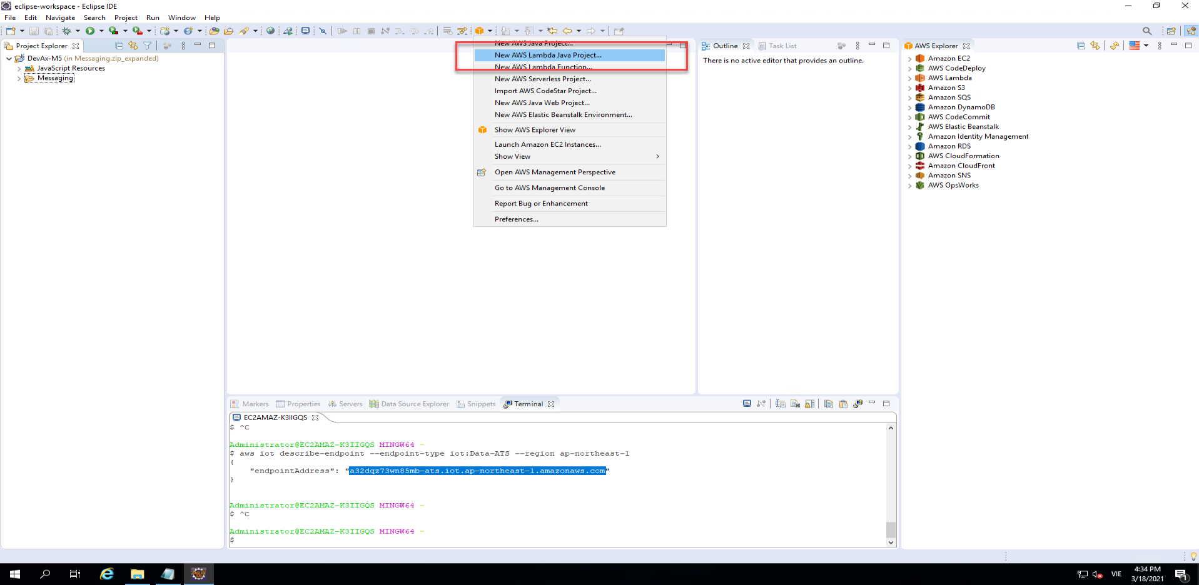Switch to the Snippets tab
Image resolution: width=1199 pixels, height=585 pixels.
[477, 404]
